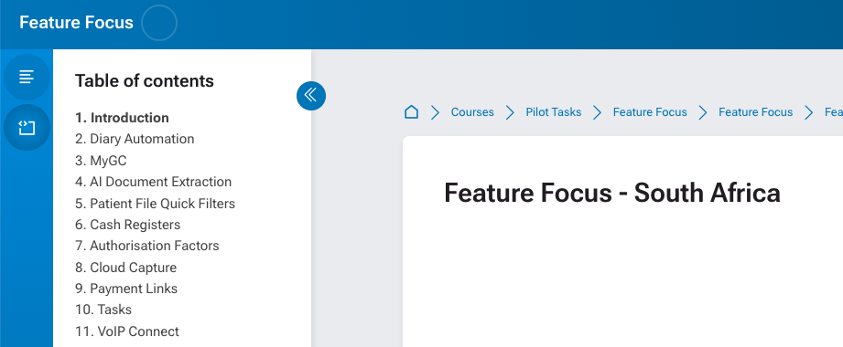Click the blocks drawer icon in sidebar
843x347 pixels.
[27, 128]
